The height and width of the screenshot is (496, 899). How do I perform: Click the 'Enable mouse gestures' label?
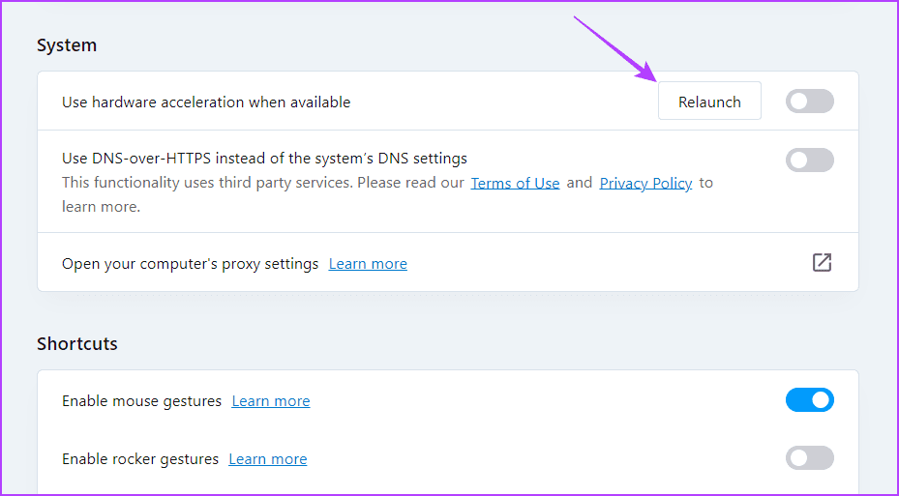[x=141, y=400]
